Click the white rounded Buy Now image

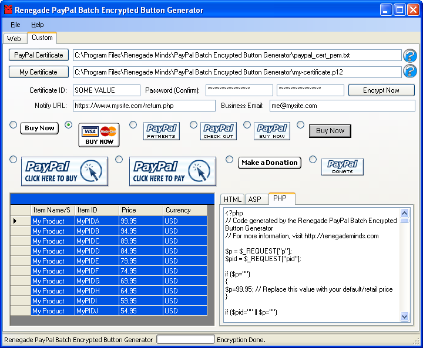[39, 129]
